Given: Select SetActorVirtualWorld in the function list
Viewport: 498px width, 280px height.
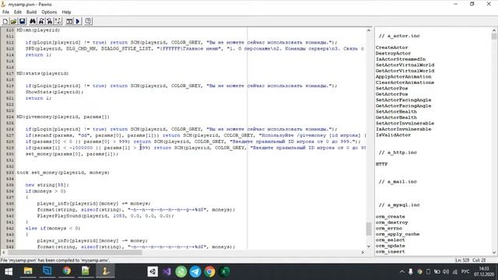Looking at the screenshot, I should [405, 65].
